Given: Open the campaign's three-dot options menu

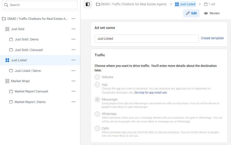Looking at the screenshot, I should click(x=73, y=19).
